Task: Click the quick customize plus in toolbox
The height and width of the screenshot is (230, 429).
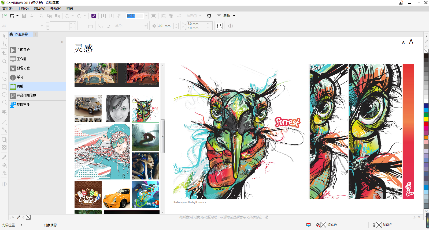Action: tap(4, 184)
